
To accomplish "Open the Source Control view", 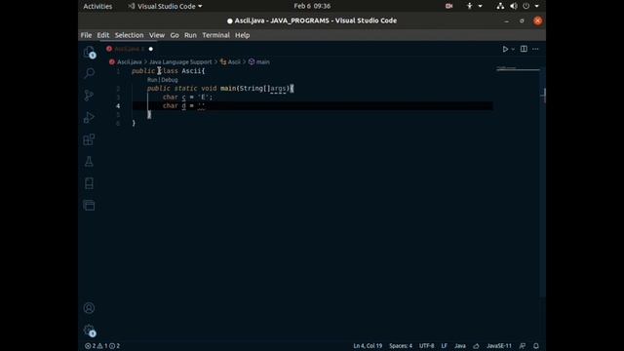I will pyautogui.click(x=89, y=96).
